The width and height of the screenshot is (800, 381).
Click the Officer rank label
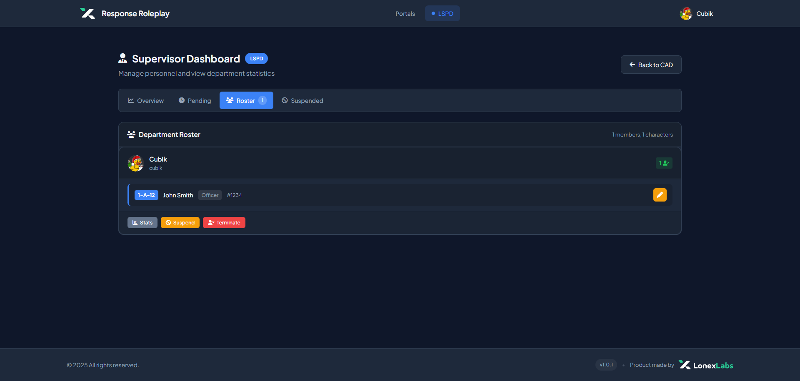[x=210, y=195]
